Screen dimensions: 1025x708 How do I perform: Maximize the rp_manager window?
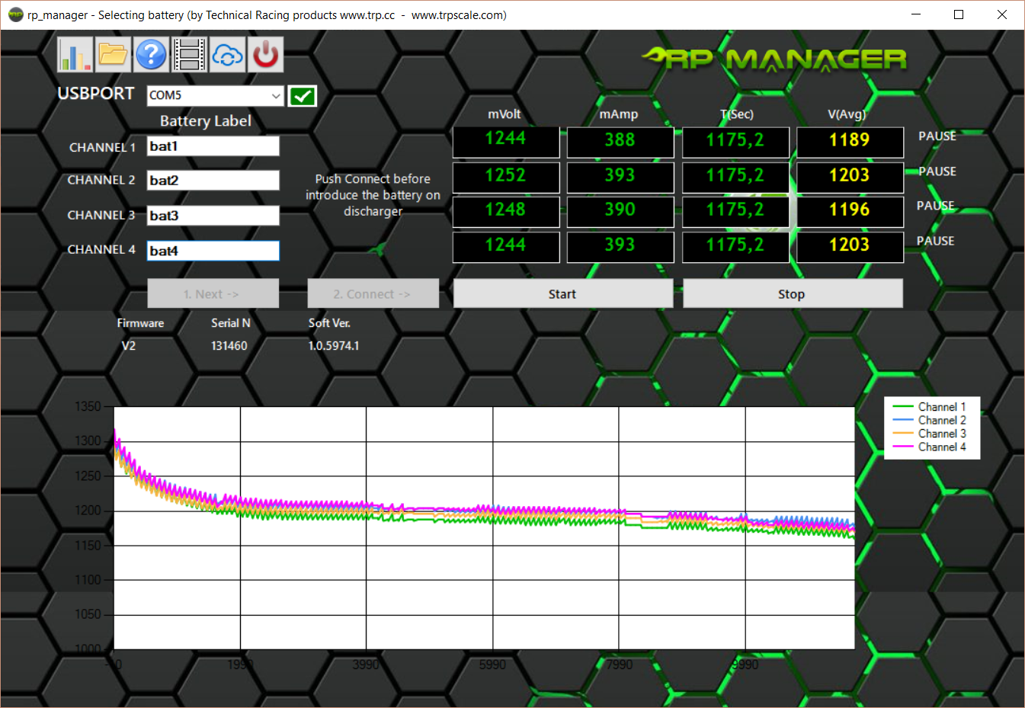[959, 14]
